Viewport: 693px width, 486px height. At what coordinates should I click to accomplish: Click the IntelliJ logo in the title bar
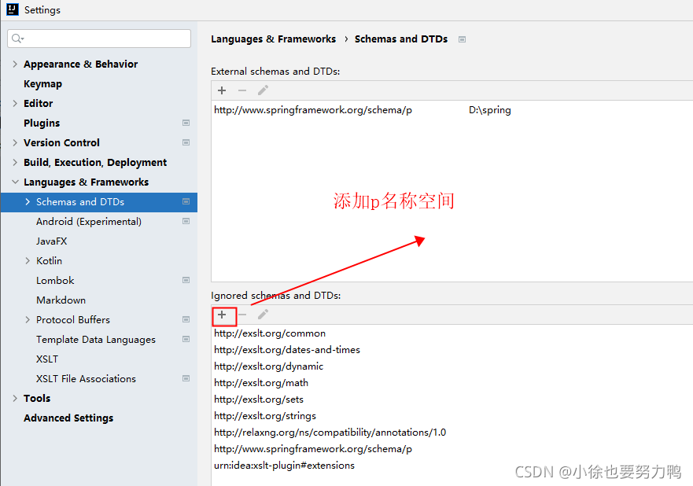13,9
